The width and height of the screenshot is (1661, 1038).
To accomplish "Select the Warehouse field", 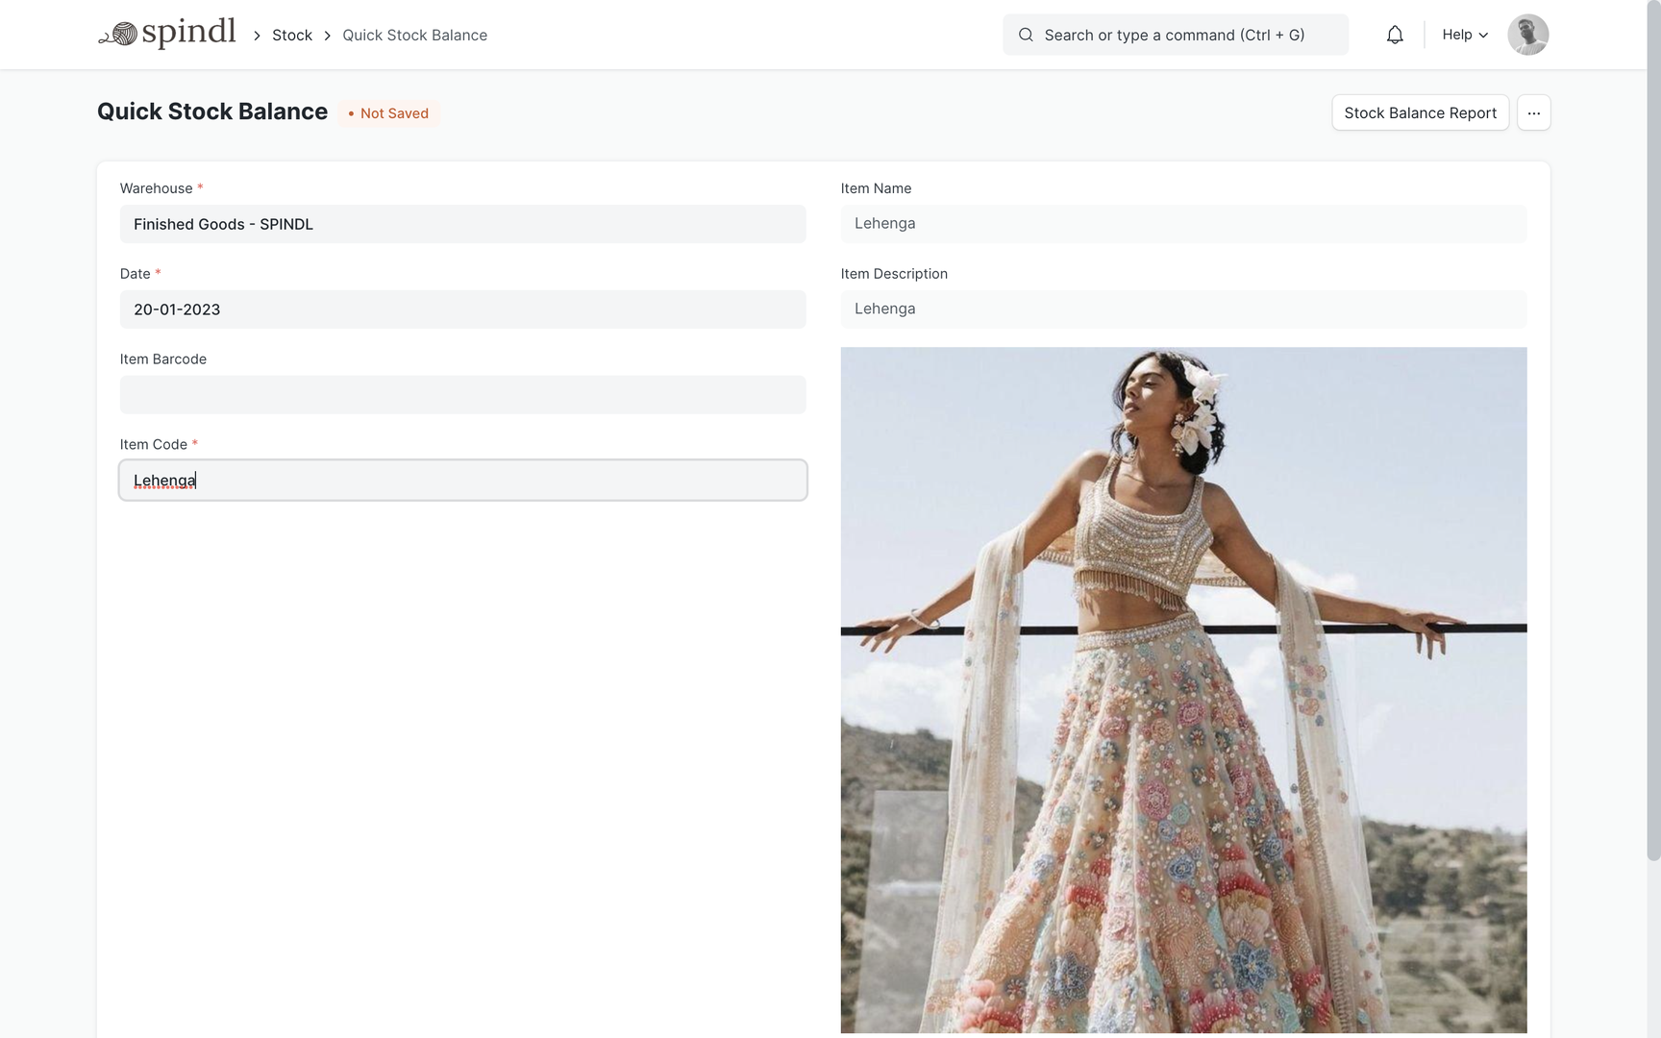I will pyautogui.click(x=462, y=224).
